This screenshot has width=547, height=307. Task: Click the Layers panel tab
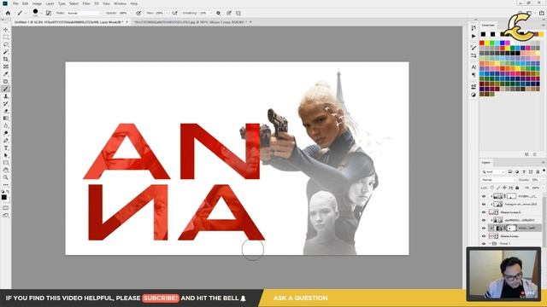(486, 163)
